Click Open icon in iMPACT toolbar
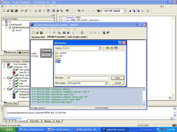 point(37,33)
